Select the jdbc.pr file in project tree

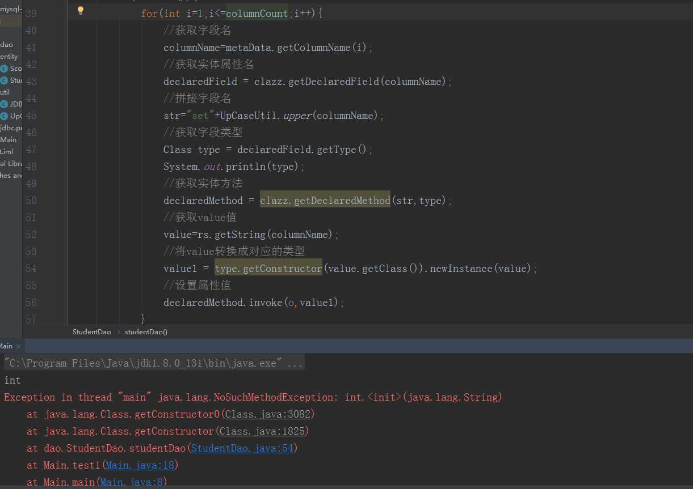click(x=11, y=128)
